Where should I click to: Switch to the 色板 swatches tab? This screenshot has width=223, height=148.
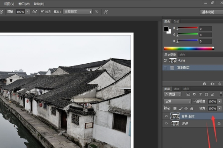pos(176,21)
